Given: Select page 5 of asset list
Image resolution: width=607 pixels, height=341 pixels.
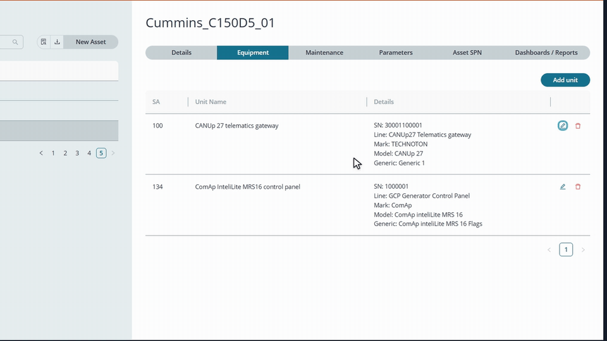Looking at the screenshot, I should [x=101, y=153].
